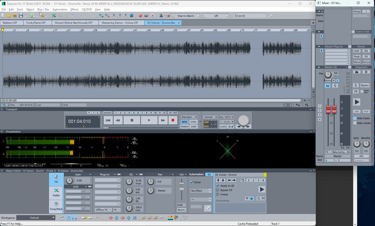Image resolution: width=375 pixels, height=226 pixels.
Task: Toggle the Freeze checkbox
Action: click(217, 194)
